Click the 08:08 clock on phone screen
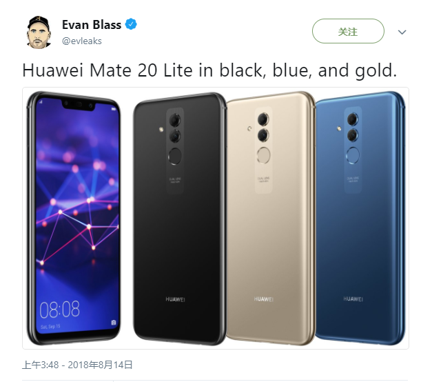The width and height of the screenshot is (432, 382). 59,309
